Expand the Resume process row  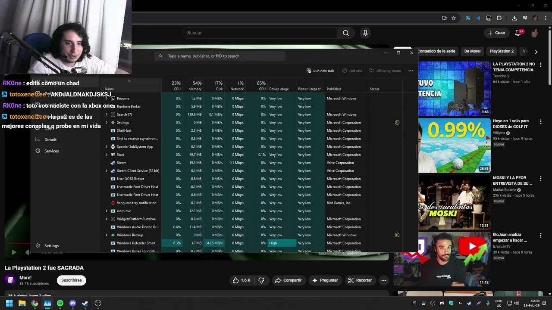point(107,98)
